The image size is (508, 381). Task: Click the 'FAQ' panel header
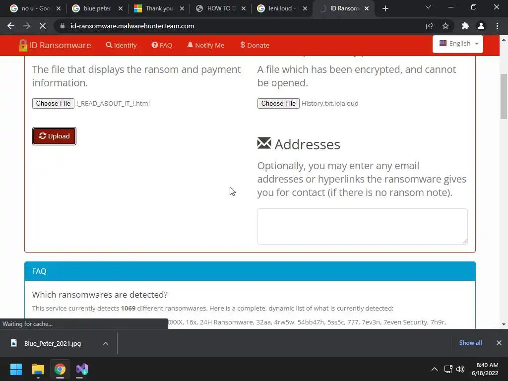(250, 271)
